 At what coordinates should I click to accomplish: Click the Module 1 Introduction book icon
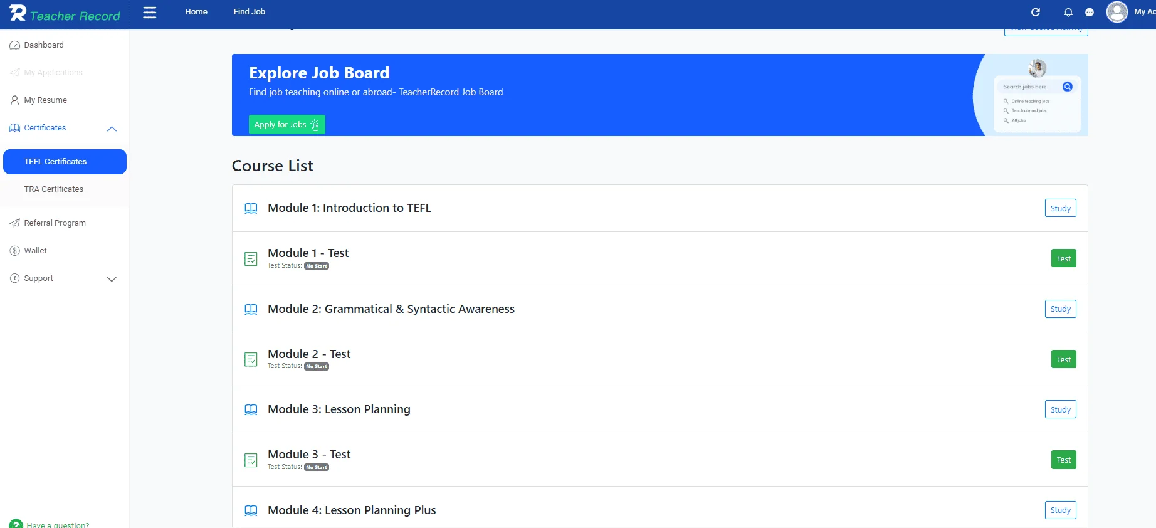[251, 208]
